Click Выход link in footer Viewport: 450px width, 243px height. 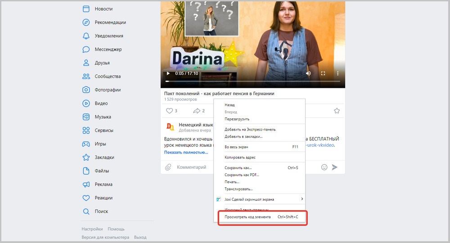tap(140, 237)
